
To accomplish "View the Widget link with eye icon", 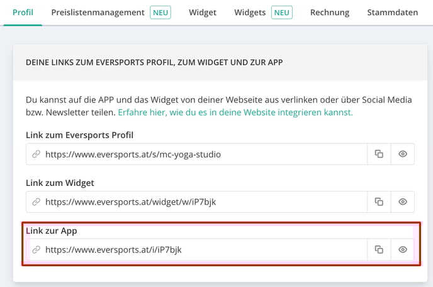I will [x=403, y=202].
